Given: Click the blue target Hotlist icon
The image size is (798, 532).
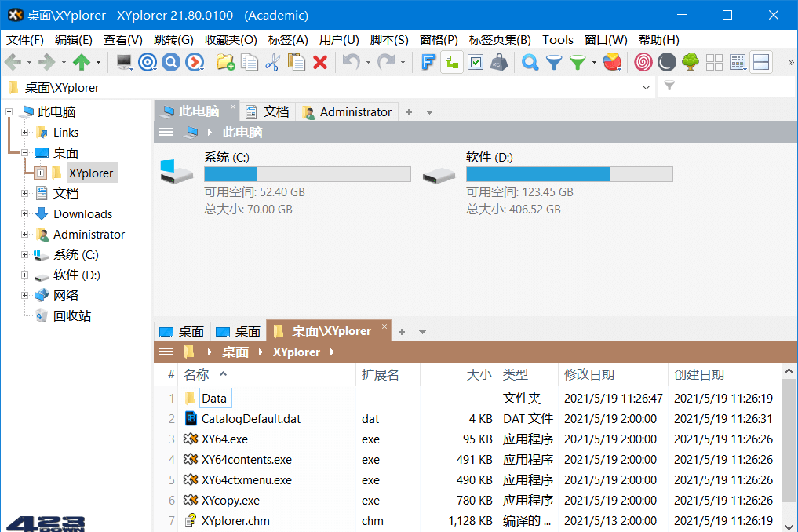Looking at the screenshot, I should [x=148, y=63].
